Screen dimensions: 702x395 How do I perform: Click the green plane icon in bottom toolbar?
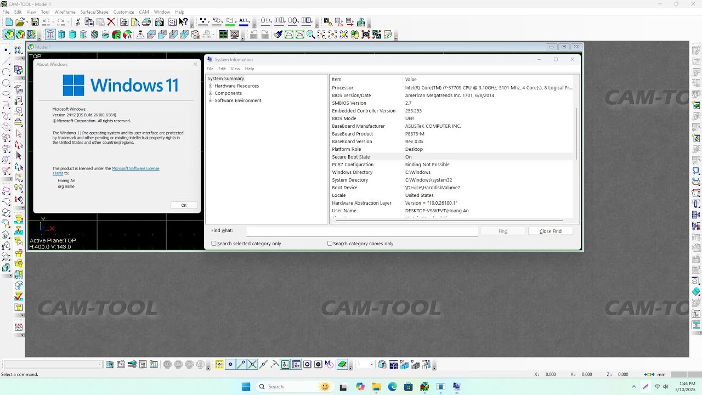342,364
